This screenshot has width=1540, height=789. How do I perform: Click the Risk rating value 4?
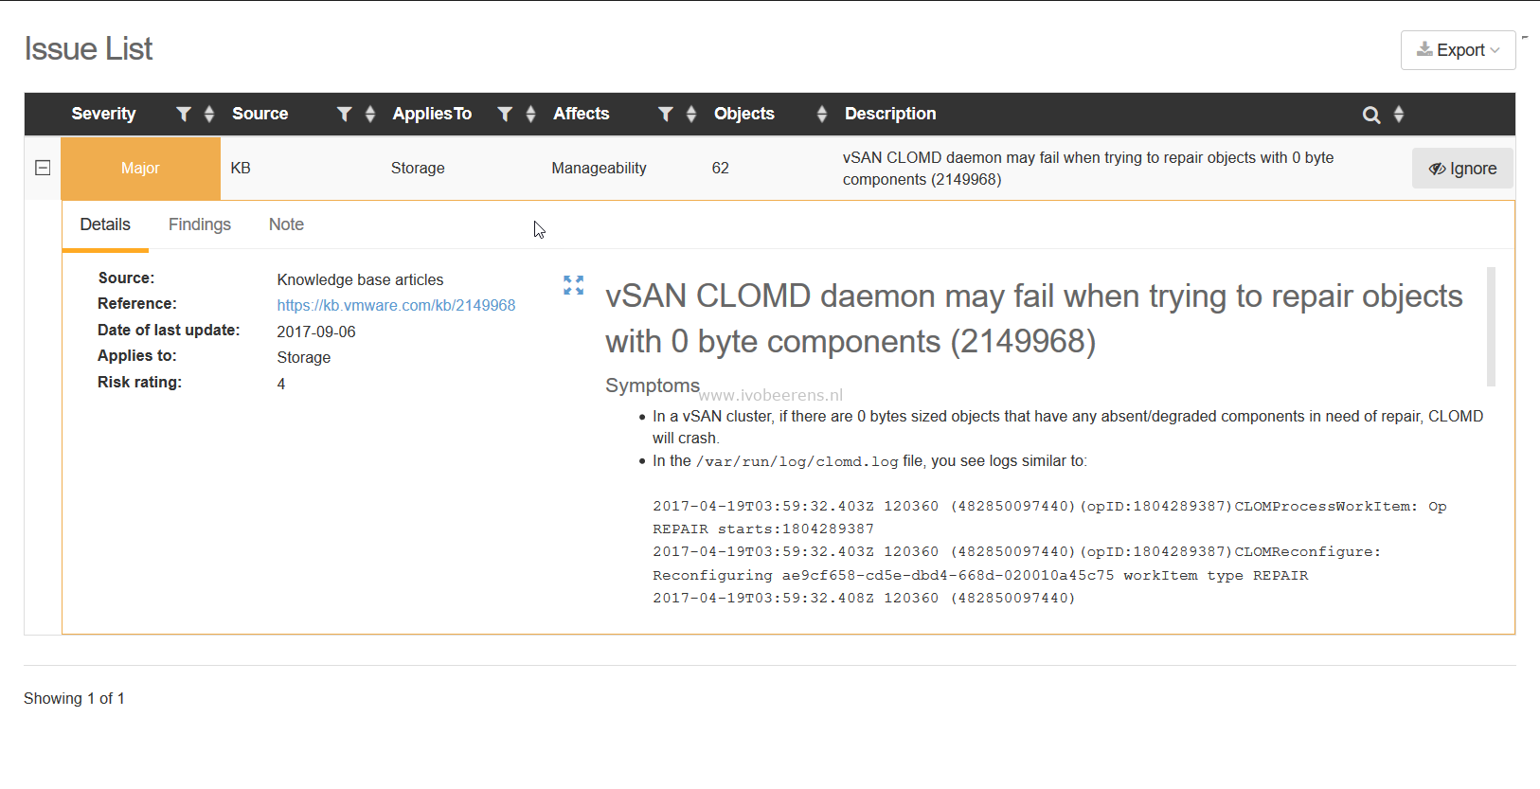tap(281, 384)
